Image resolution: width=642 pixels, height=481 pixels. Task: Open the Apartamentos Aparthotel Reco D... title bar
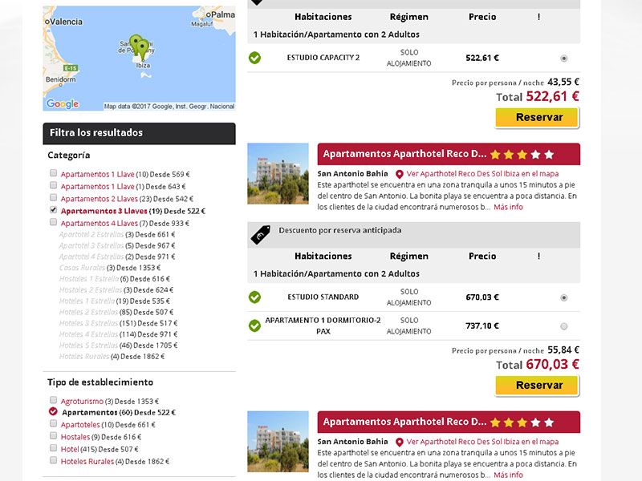pyautogui.click(x=404, y=154)
